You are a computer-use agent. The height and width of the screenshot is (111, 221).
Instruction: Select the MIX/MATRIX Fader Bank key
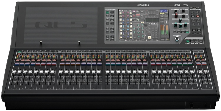point(201,41)
